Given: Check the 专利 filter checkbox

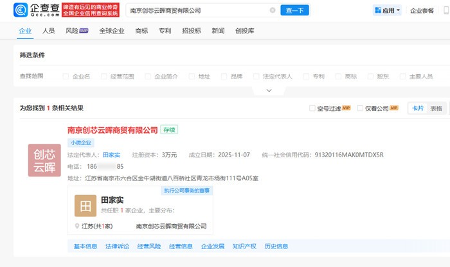Looking at the screenshot, I should [306, 76].
